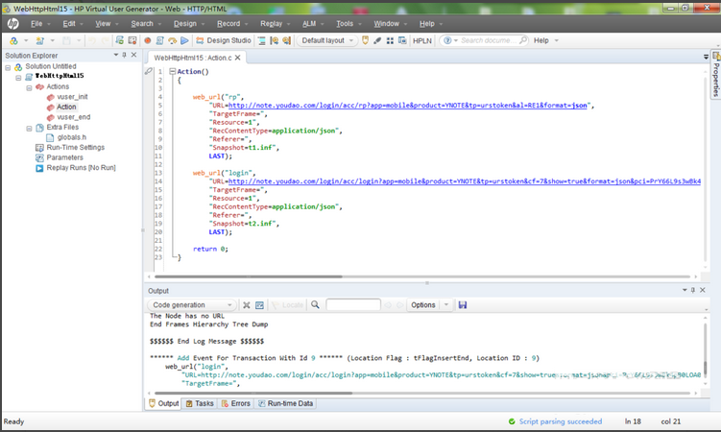This screenshot has height=432, width=721.
Task: Click the import actions icon left of Runtime Settings
Action: 120,40
